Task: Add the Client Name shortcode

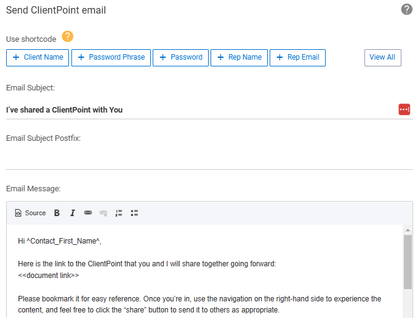Action: (38, 58)
